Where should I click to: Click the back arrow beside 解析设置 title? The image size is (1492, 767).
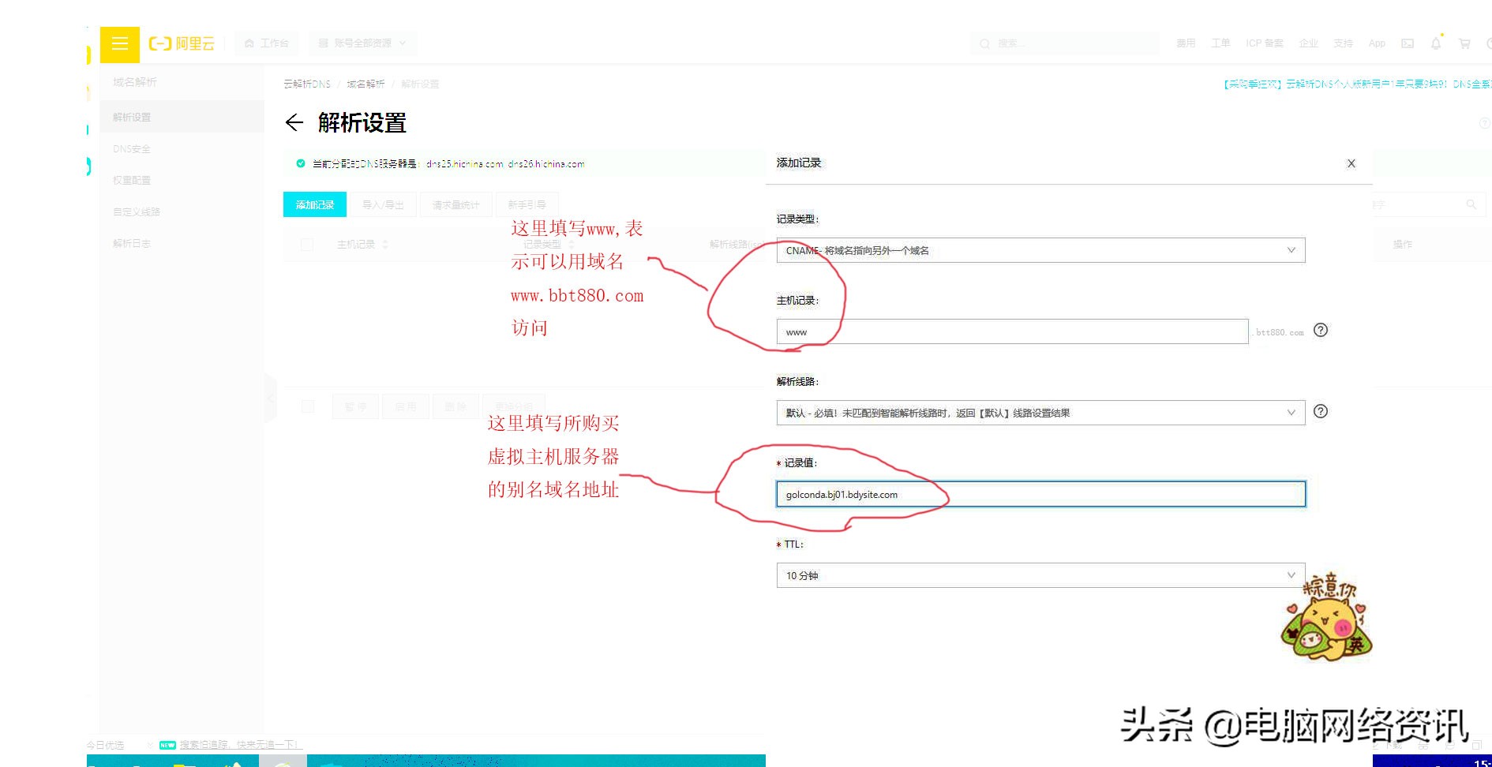point(294,123)
